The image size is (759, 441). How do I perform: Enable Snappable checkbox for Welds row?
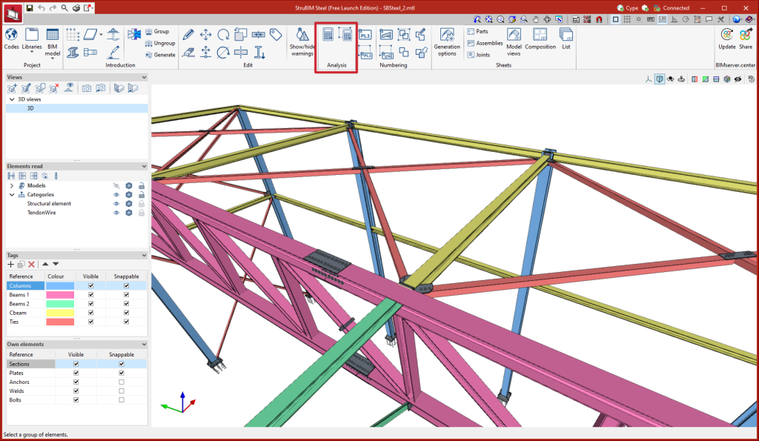122,391
